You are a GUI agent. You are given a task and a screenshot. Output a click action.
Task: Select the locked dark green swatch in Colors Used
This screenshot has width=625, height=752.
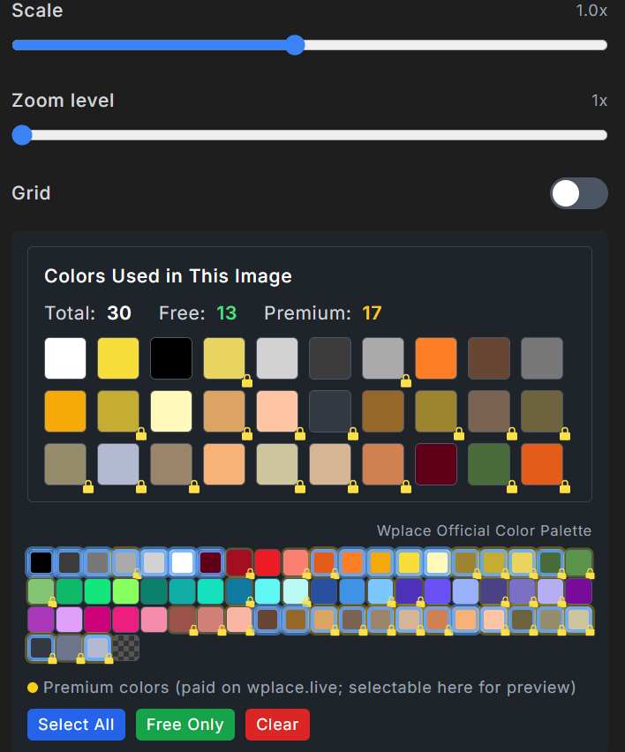coord(489,464)
